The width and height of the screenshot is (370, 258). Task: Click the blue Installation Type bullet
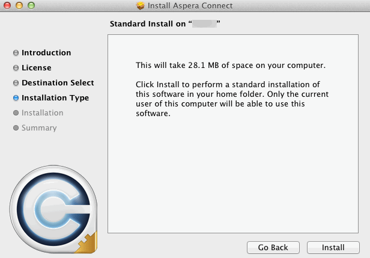(x=16, y=98)
